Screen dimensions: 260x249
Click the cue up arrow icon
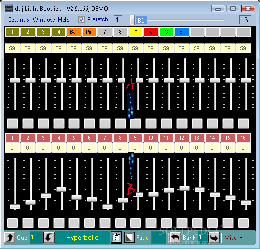pos(10,238)
